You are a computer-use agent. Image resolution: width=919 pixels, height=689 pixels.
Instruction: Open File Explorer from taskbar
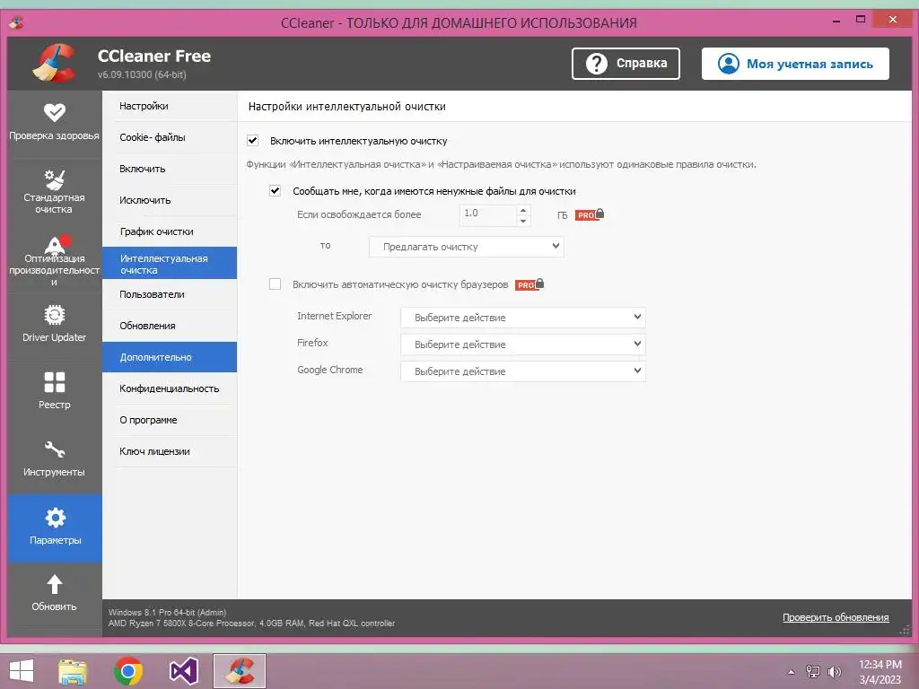[73, 671]
